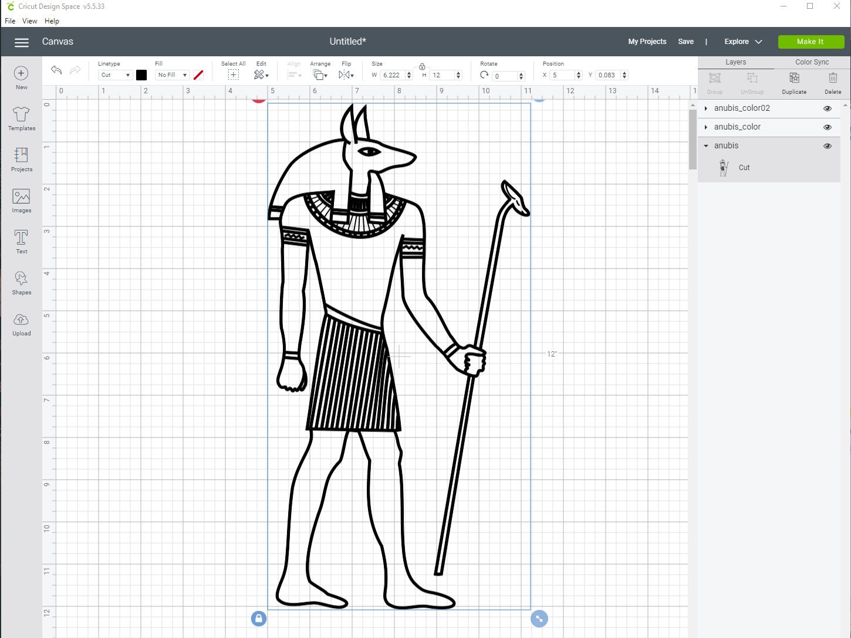Viewport: 851px width, 638px height.
Task: Click the Height value stepper arrows
Action: (458, 75)
